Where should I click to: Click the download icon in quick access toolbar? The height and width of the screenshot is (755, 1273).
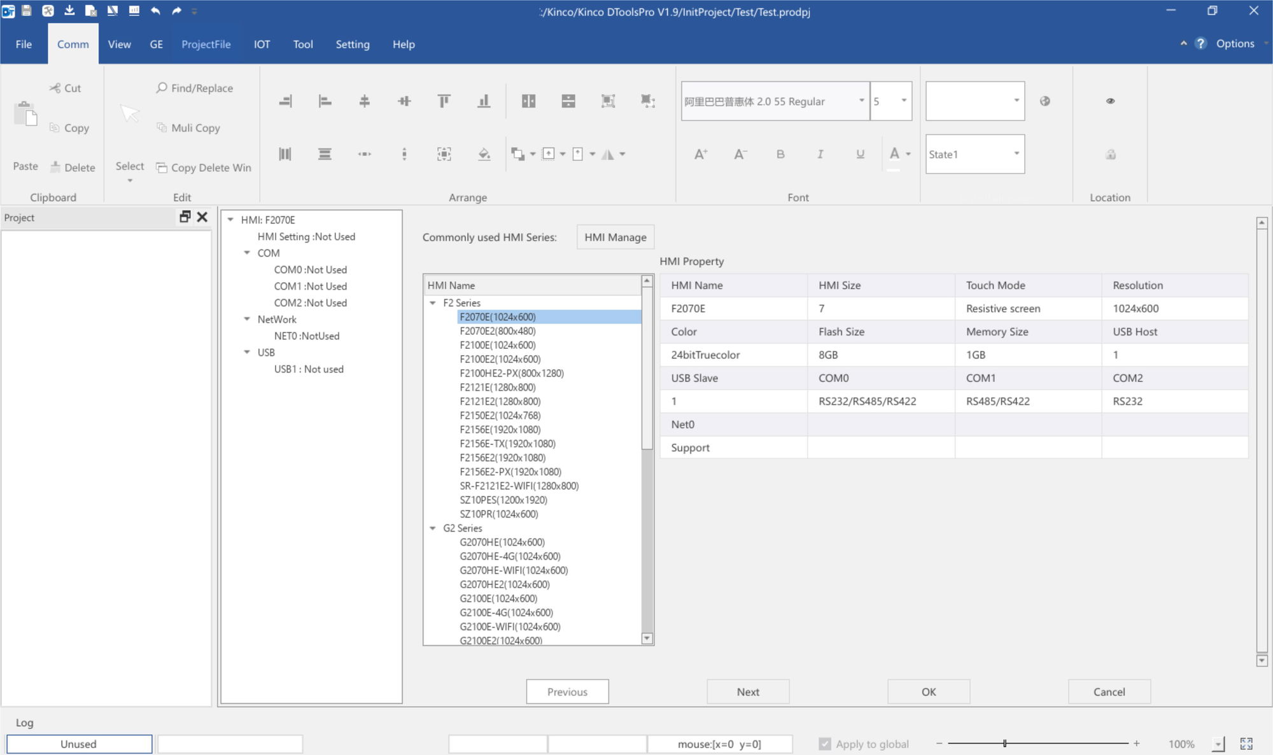[x=69, y=11]
